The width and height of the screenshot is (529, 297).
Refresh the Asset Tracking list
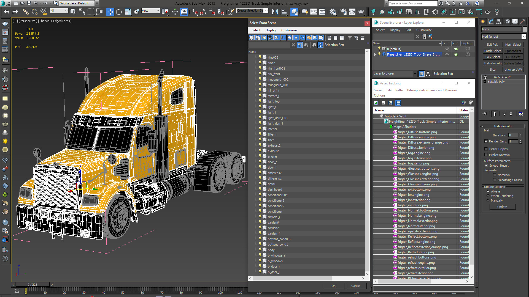pyautogui.click(x=376, y=103)
